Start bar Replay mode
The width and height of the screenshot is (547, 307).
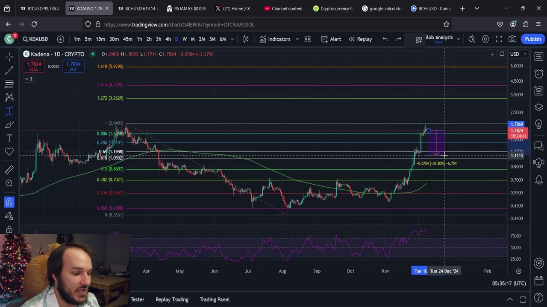(360, 39)
